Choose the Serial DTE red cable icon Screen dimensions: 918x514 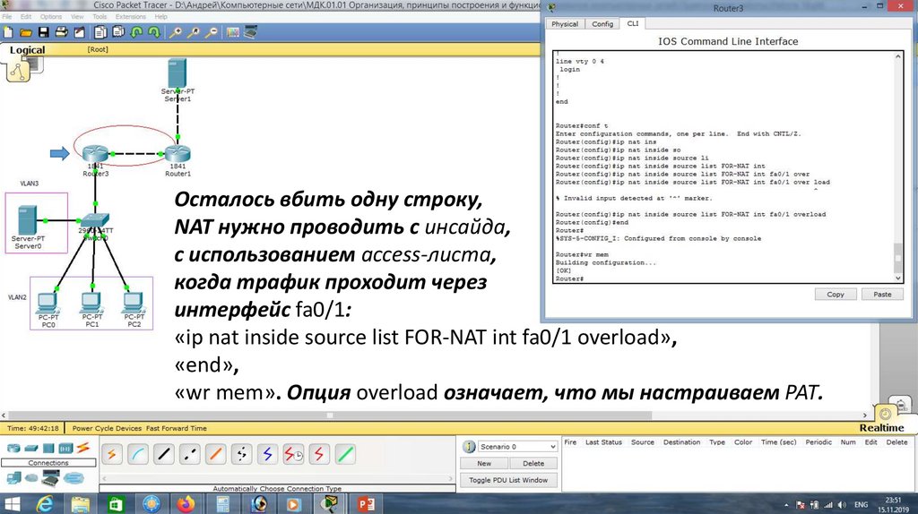click(x=319, y=454)
